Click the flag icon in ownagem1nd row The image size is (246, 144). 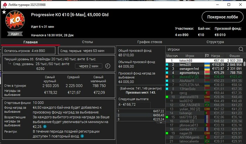(x=207, y=69)
